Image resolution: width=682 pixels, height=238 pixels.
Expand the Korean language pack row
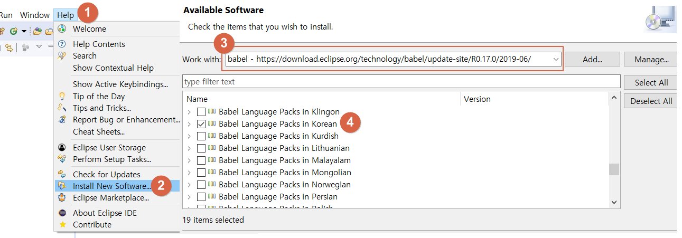tap(189, 124)
